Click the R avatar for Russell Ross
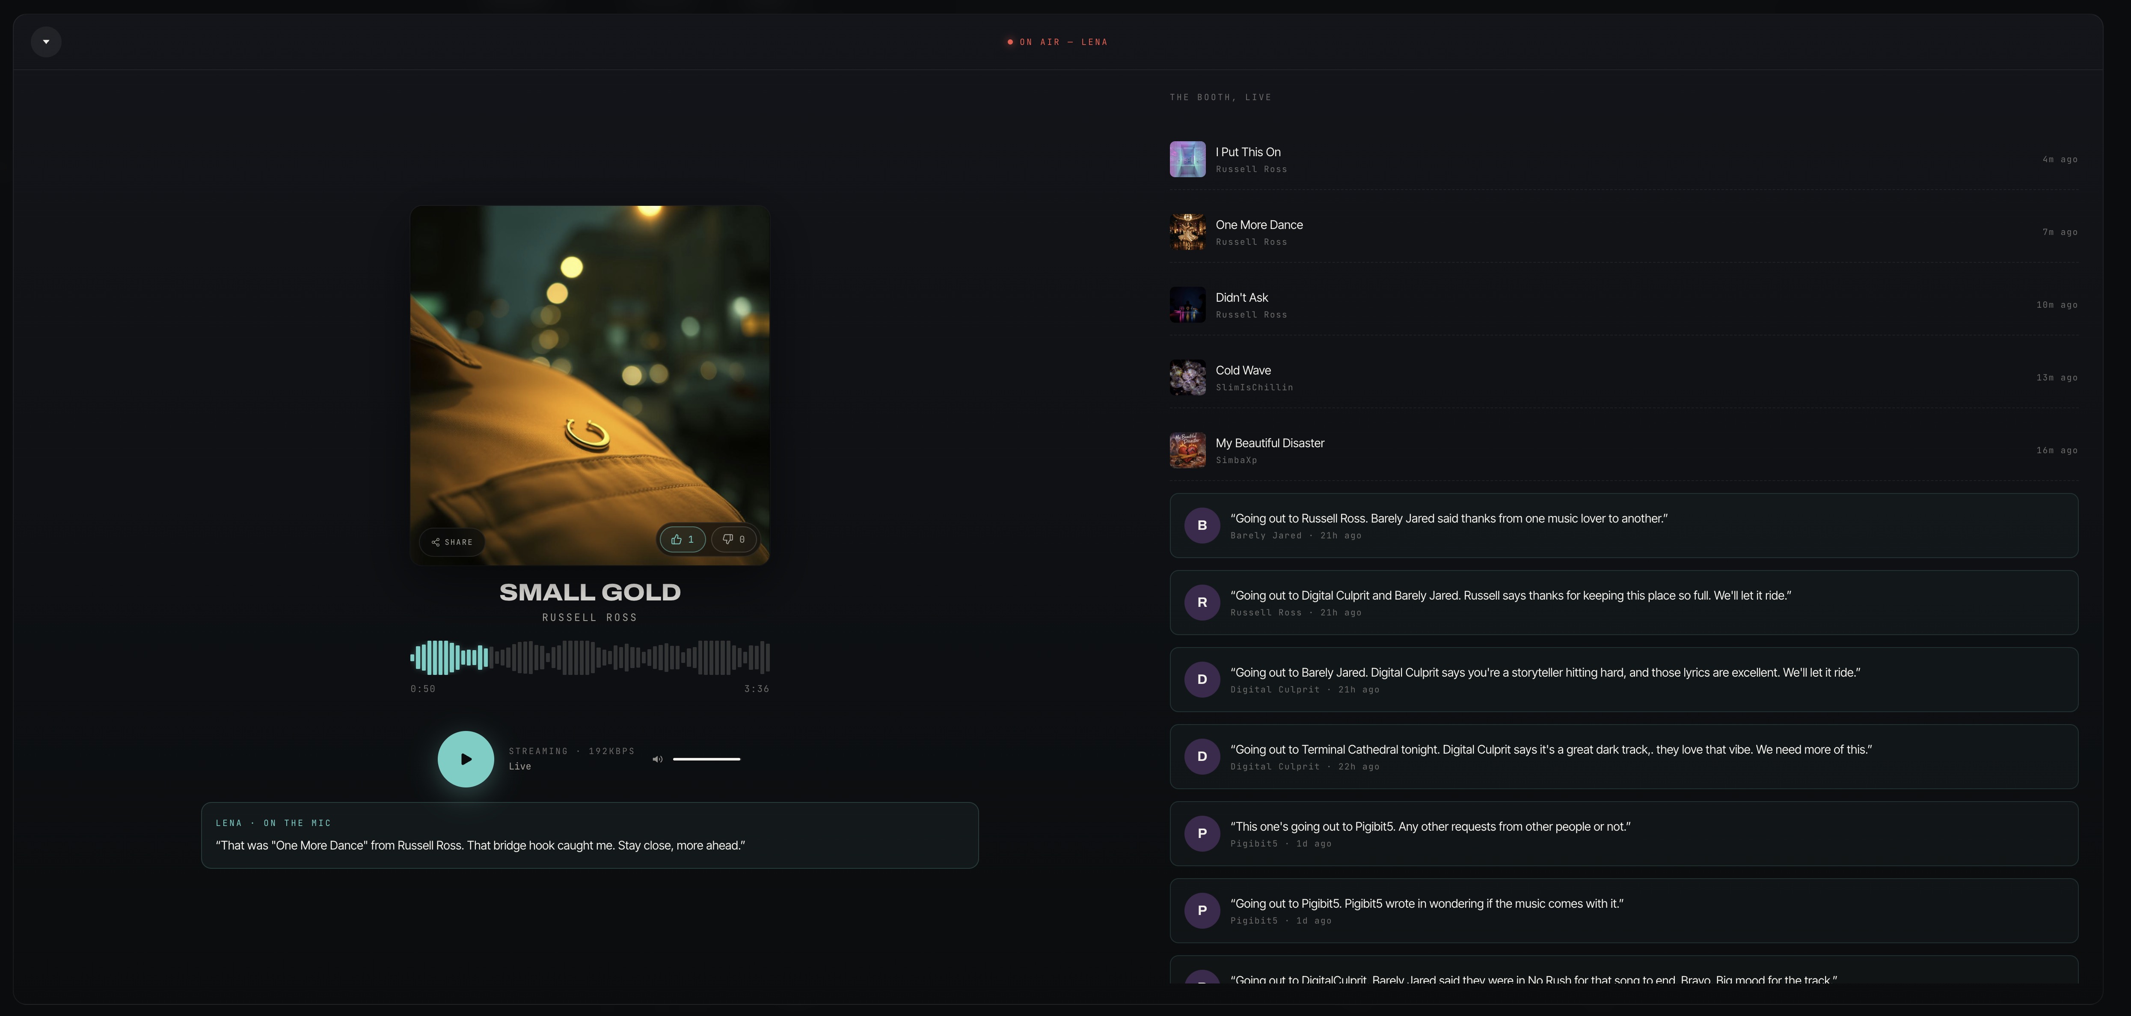Viewport: 2131px width, 1016px height. coord(1202,602)
